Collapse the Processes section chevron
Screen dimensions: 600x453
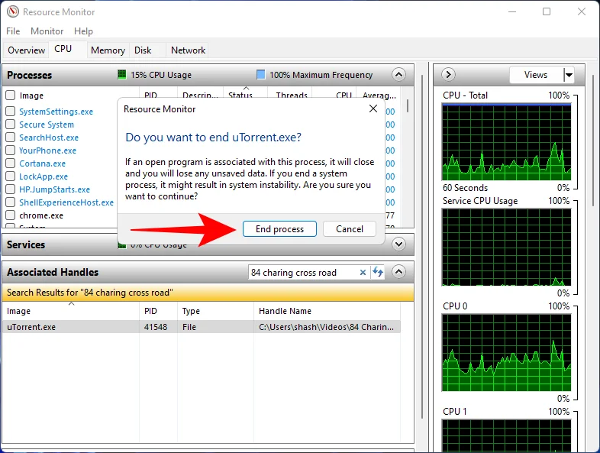tap(398, 74)
